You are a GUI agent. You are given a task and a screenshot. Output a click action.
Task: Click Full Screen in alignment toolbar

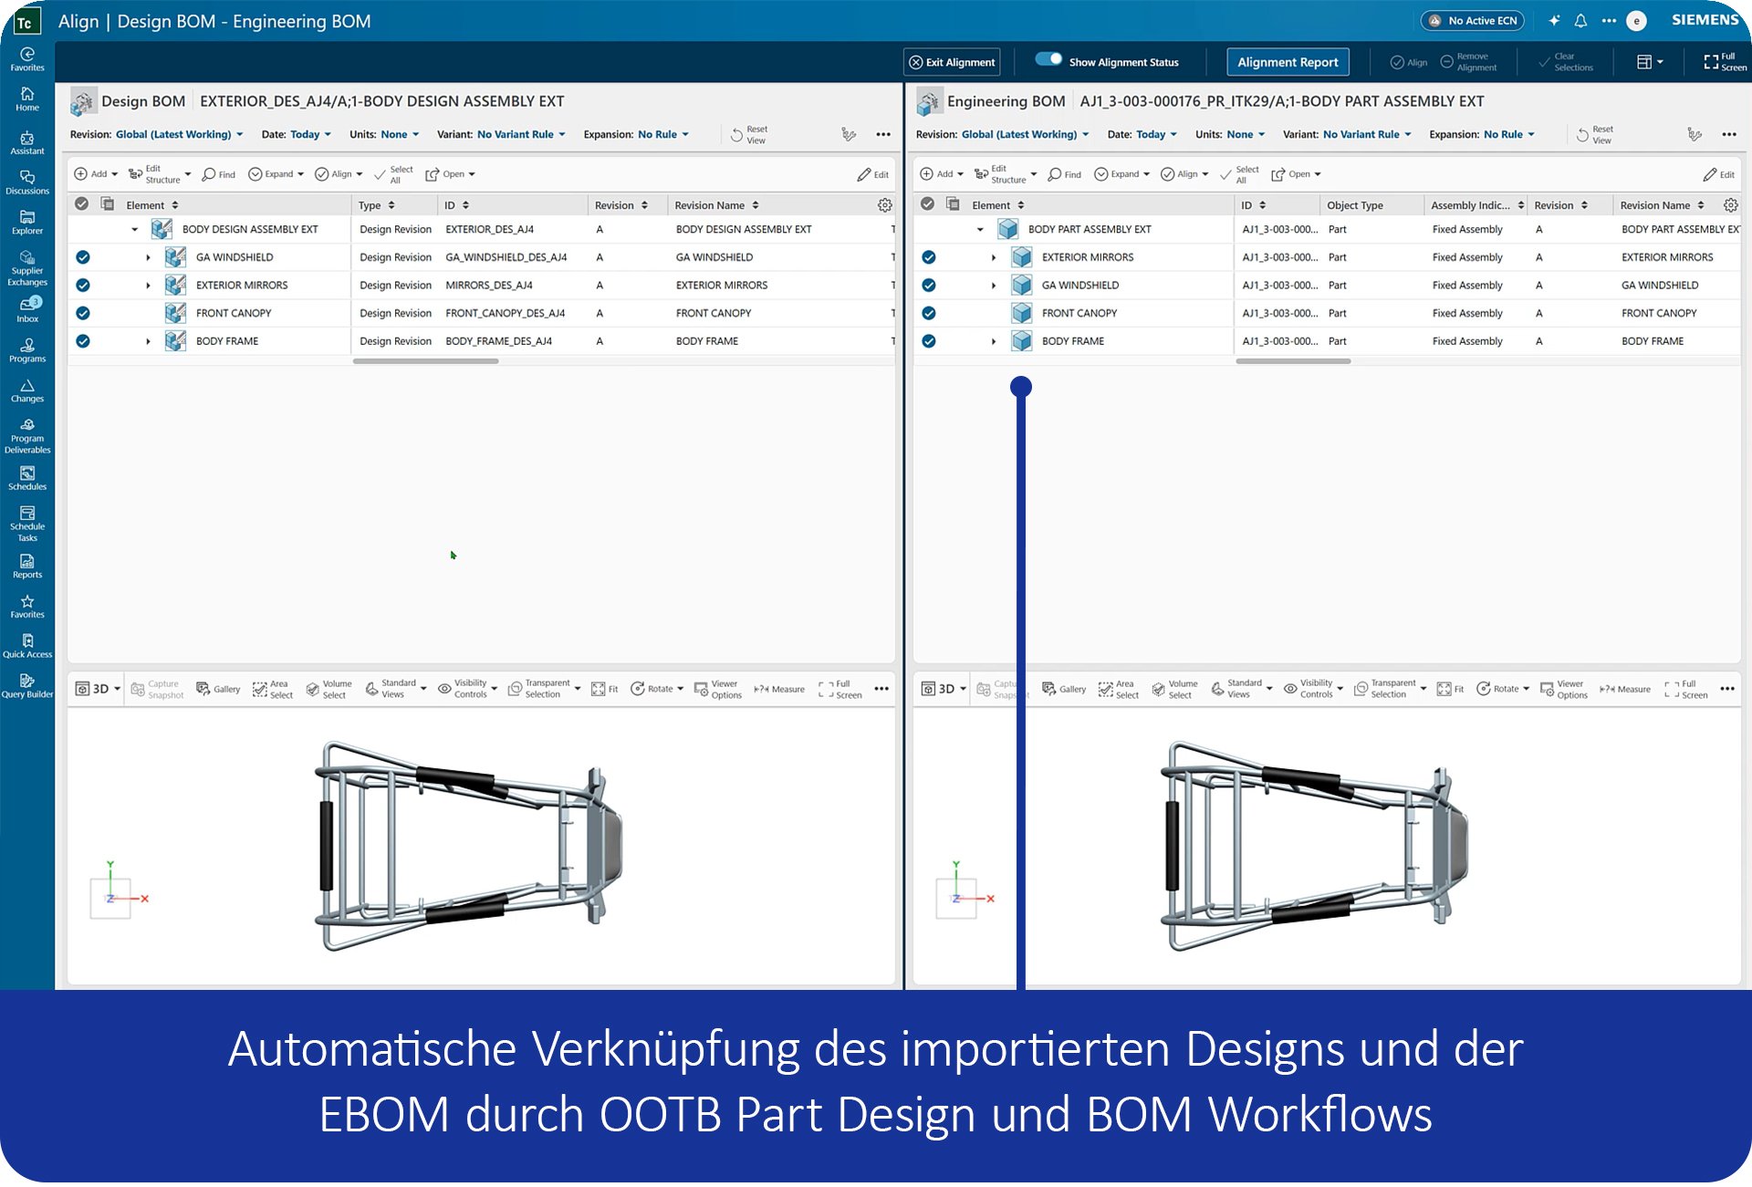[x=1725, y=62]
